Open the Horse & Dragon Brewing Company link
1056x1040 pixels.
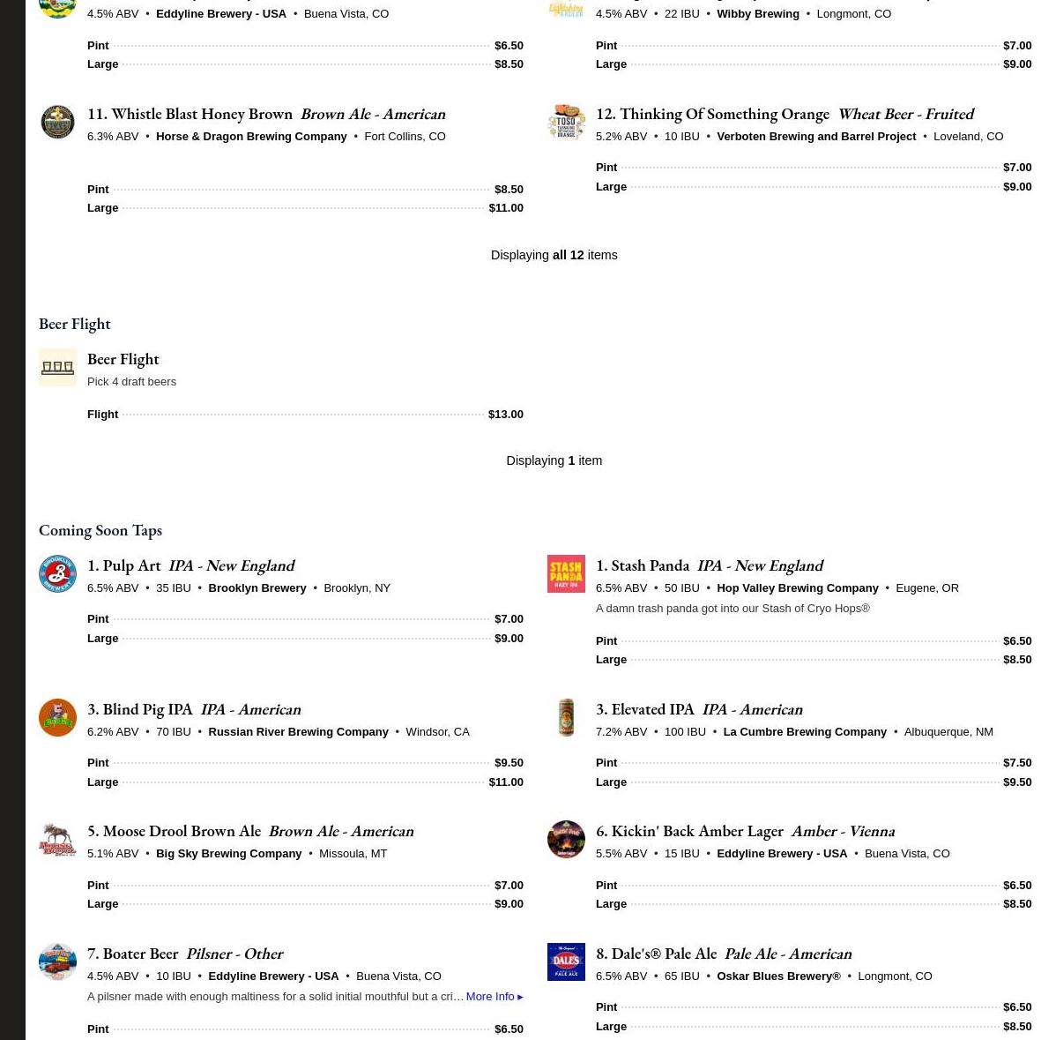[251, 136]
